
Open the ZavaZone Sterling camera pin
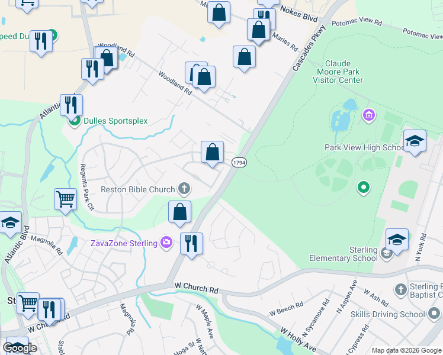[x=166, y=243]
